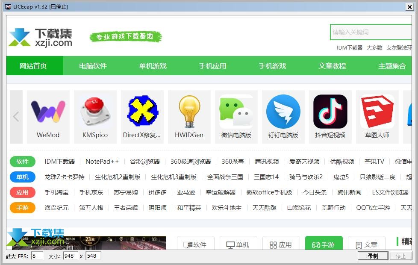The width and height of the screenshot is (418, 265).
Task: Select the 应用 content tab with grid icon
Action: 281,243
